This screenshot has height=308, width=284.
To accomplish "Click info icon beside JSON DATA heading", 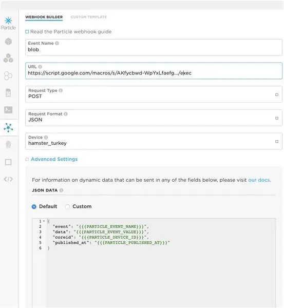I will coord(61,190).
